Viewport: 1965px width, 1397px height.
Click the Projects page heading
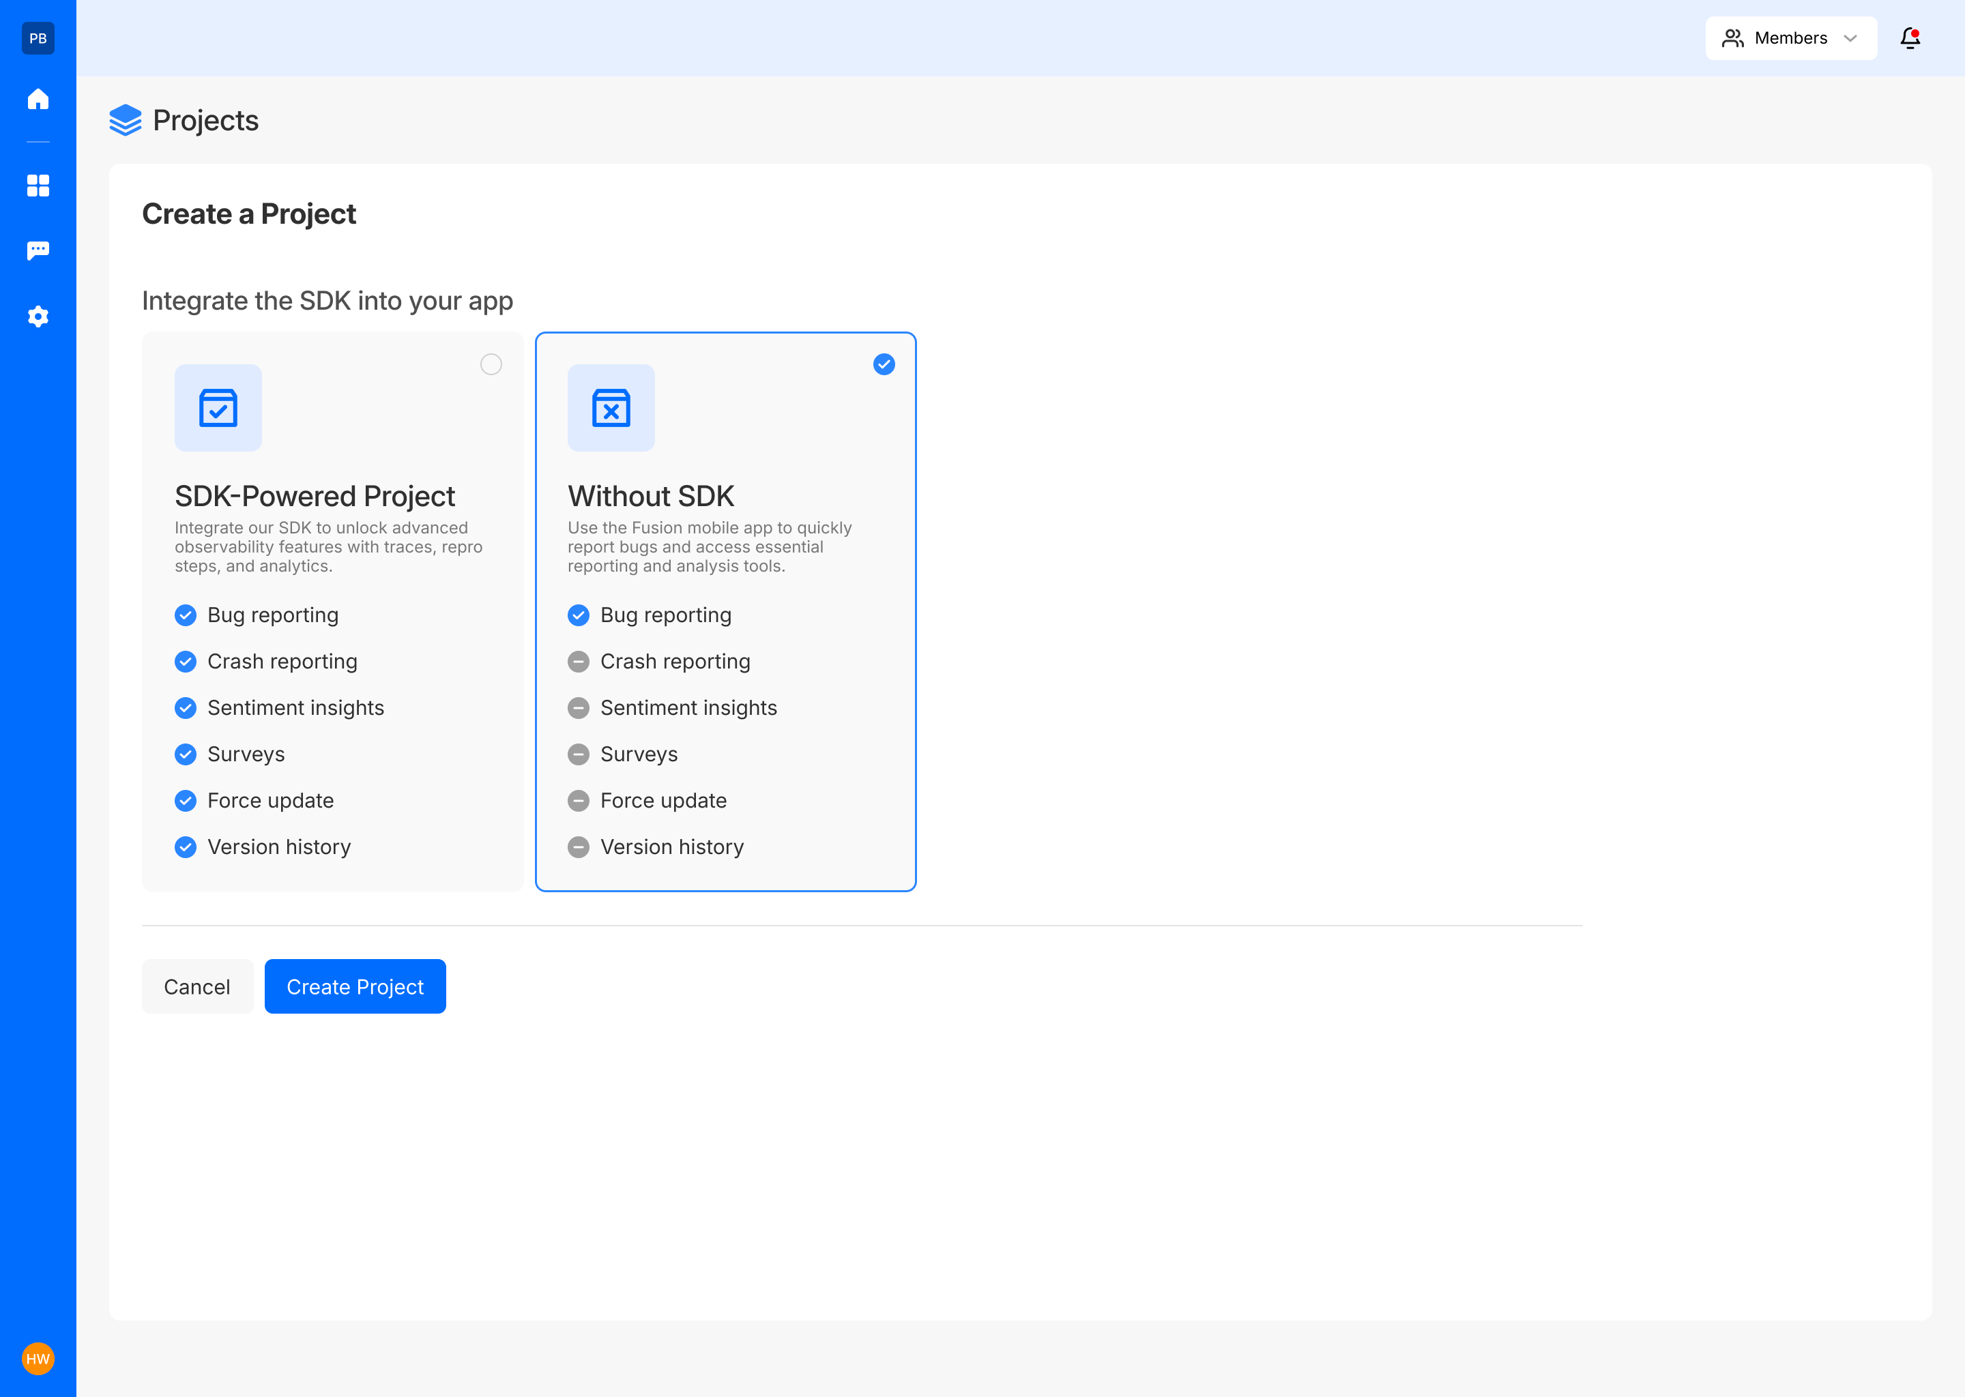pyautogui.click(x=205, y=121)
